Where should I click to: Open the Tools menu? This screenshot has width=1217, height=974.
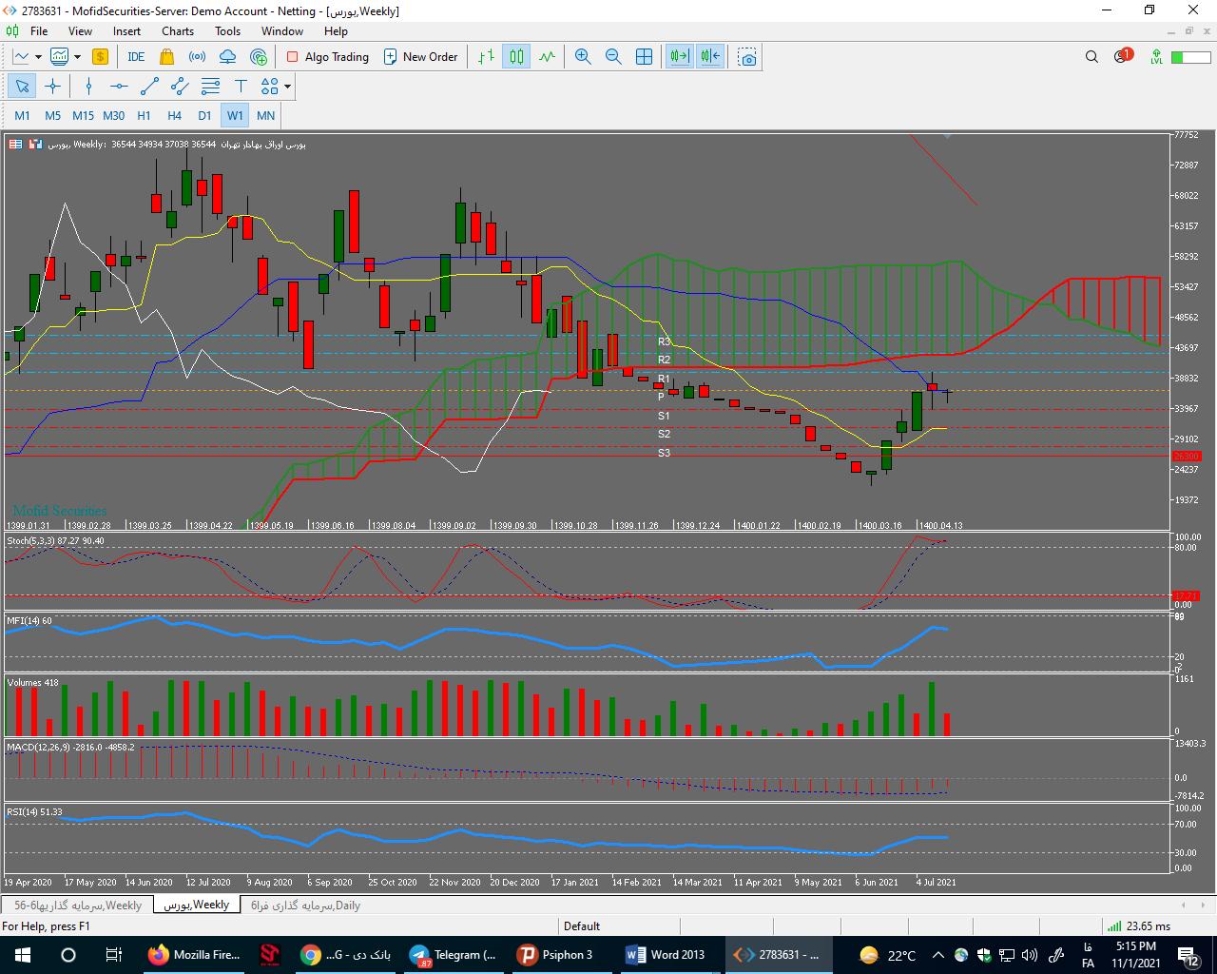click(227, 31)
